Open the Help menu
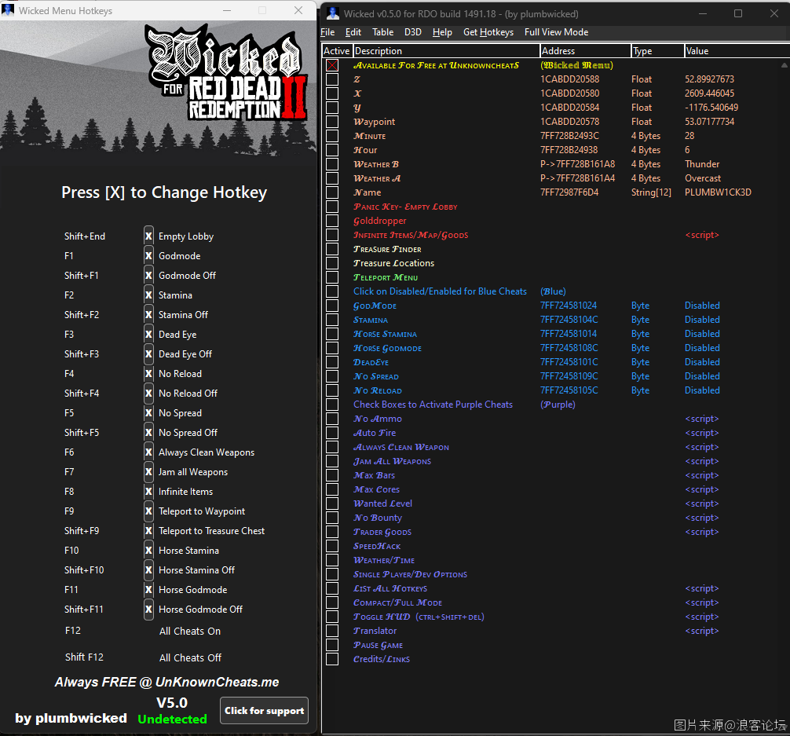The width and height of the screenshot is (790, 736). [442, 32]
